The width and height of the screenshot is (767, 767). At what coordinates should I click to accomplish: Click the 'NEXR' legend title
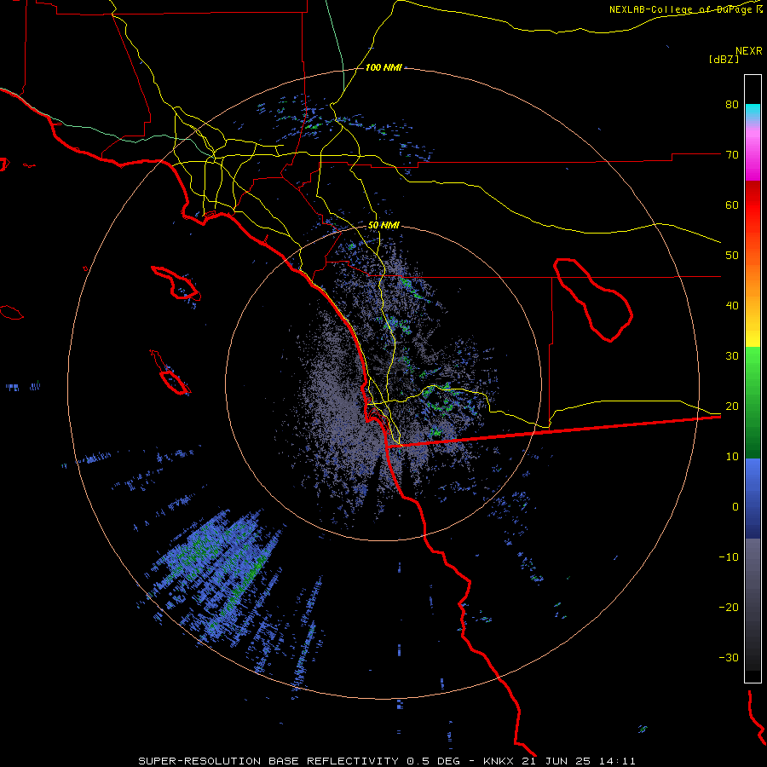click(749, 51)
